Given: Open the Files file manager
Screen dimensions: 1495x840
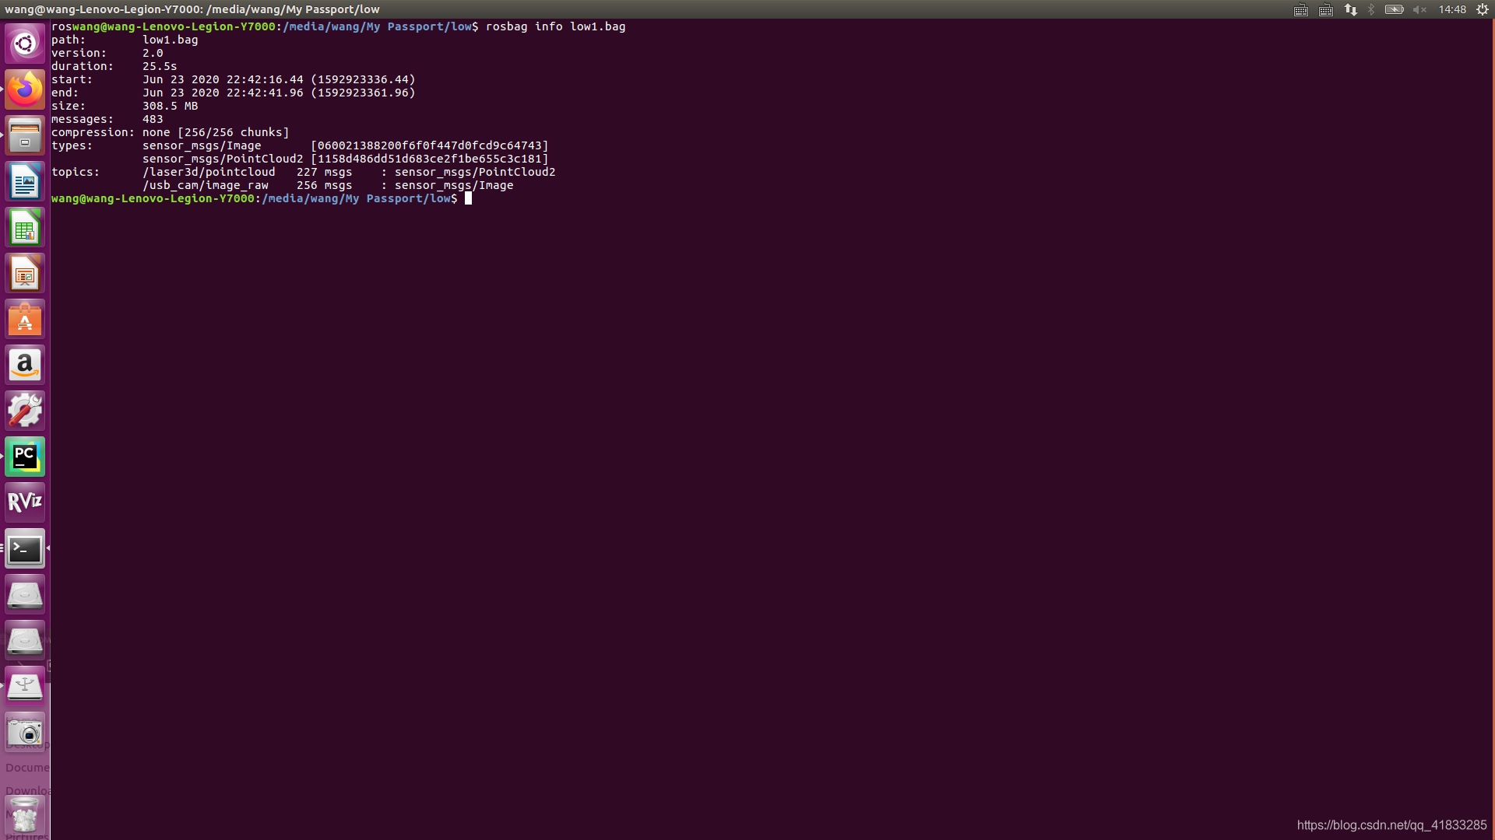Looking at the screenshot, I should point(25,135).
